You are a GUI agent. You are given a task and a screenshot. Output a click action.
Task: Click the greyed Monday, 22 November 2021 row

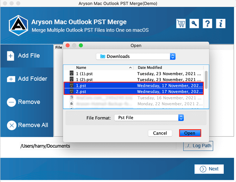tap(134, 104)
